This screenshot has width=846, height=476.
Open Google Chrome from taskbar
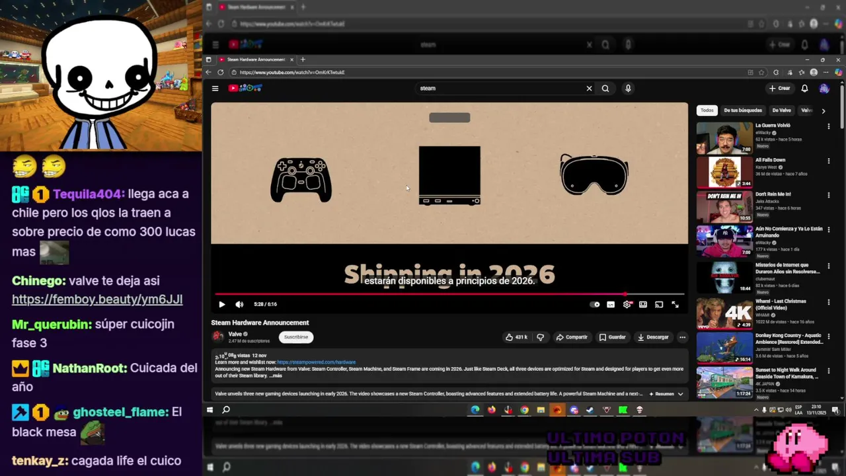pos(524,410)
